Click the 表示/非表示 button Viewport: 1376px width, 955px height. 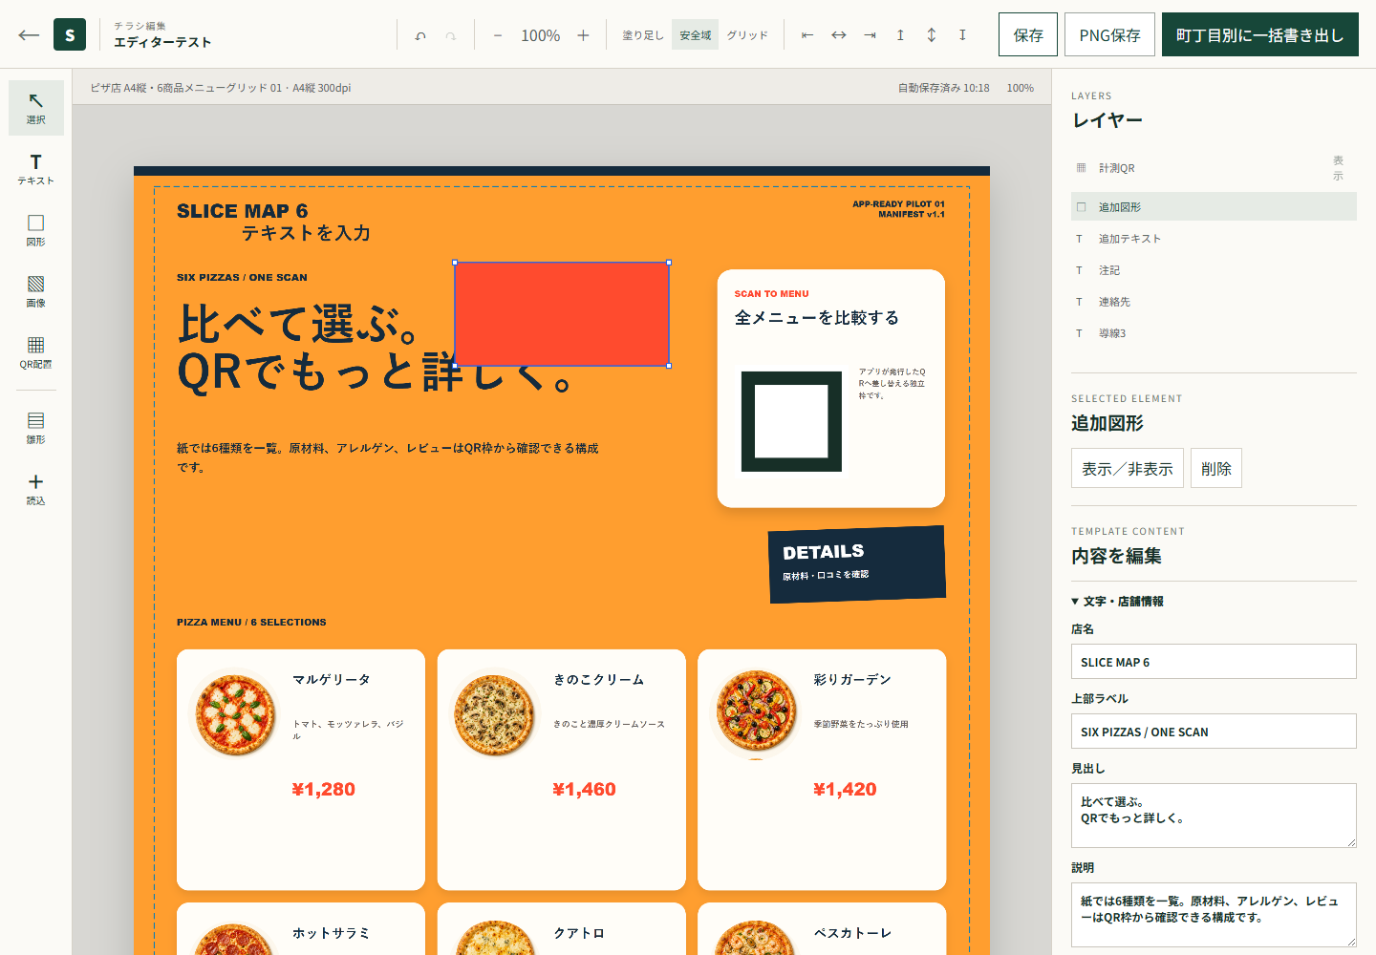(1128, 468)
